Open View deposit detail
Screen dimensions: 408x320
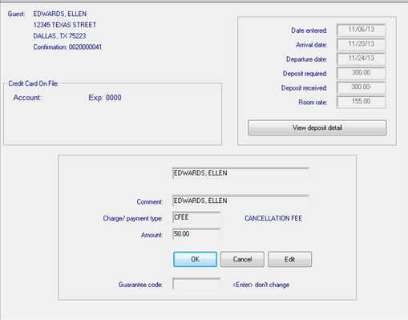tap(317, 128)
